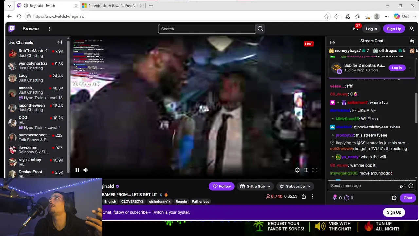This screenshot has width=419, height=236.
Task: Open chat settings gear icon
Action: [394, 198]
